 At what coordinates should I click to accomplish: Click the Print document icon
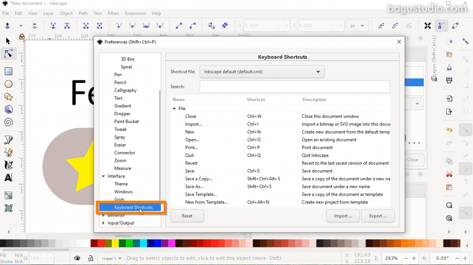[449, 80]
